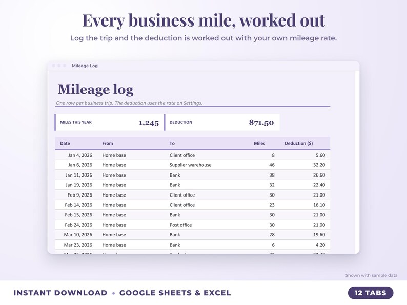
Task: Click the 12 TABS badge
Action: [371, 293]
